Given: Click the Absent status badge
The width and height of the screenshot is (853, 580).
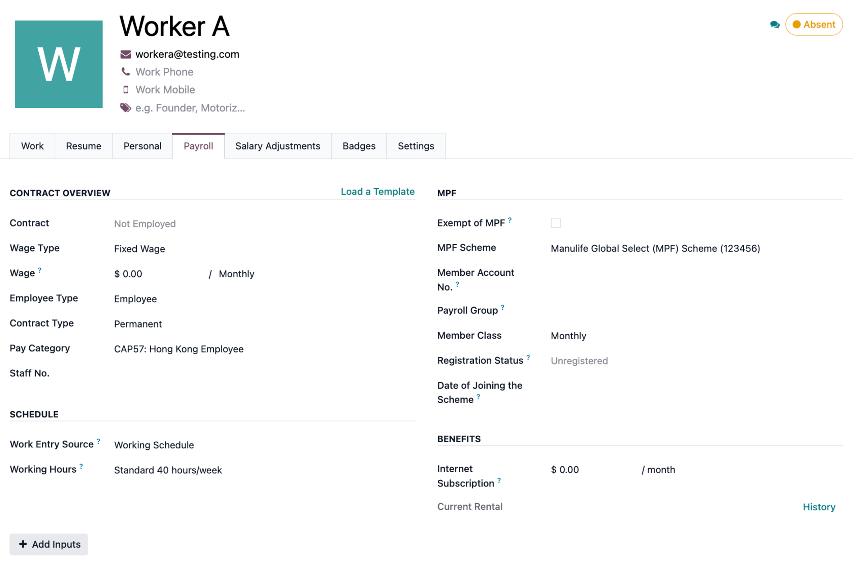Looking at the screenshot, I should tap(814, 24).
